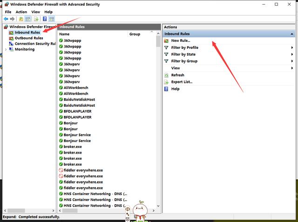Click the blue Help toolbar icon

45,19
